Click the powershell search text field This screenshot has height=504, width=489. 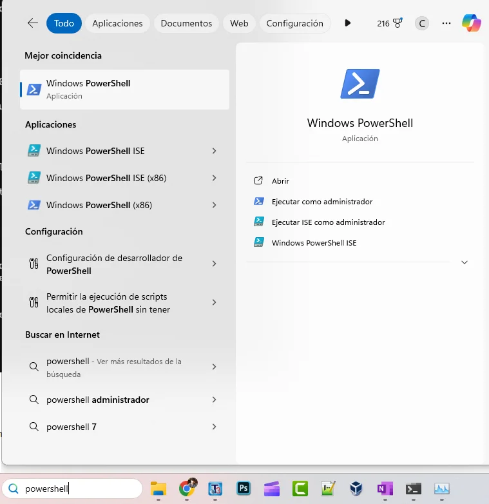click(72, 489)
